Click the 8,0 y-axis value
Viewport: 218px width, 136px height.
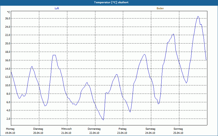8,94
